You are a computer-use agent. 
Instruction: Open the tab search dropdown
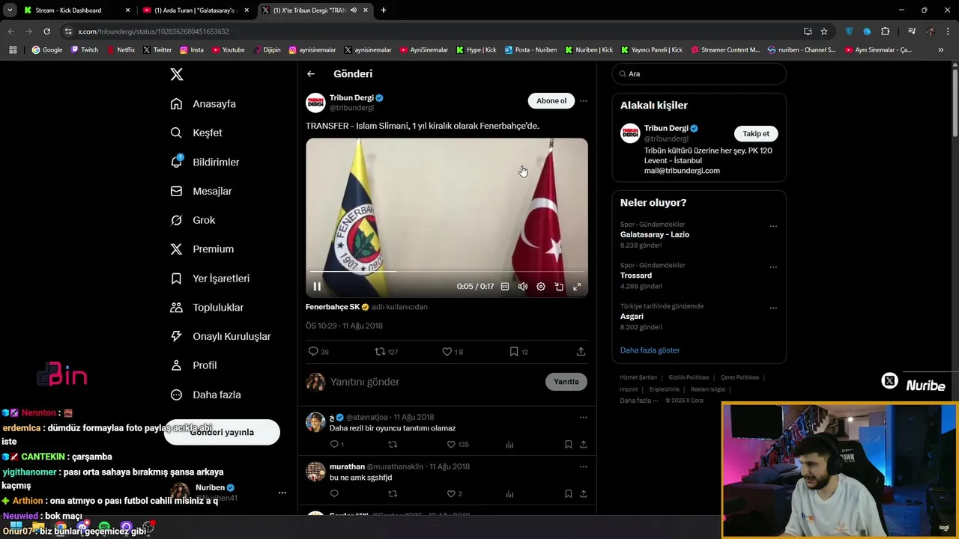tap(10, 10)
